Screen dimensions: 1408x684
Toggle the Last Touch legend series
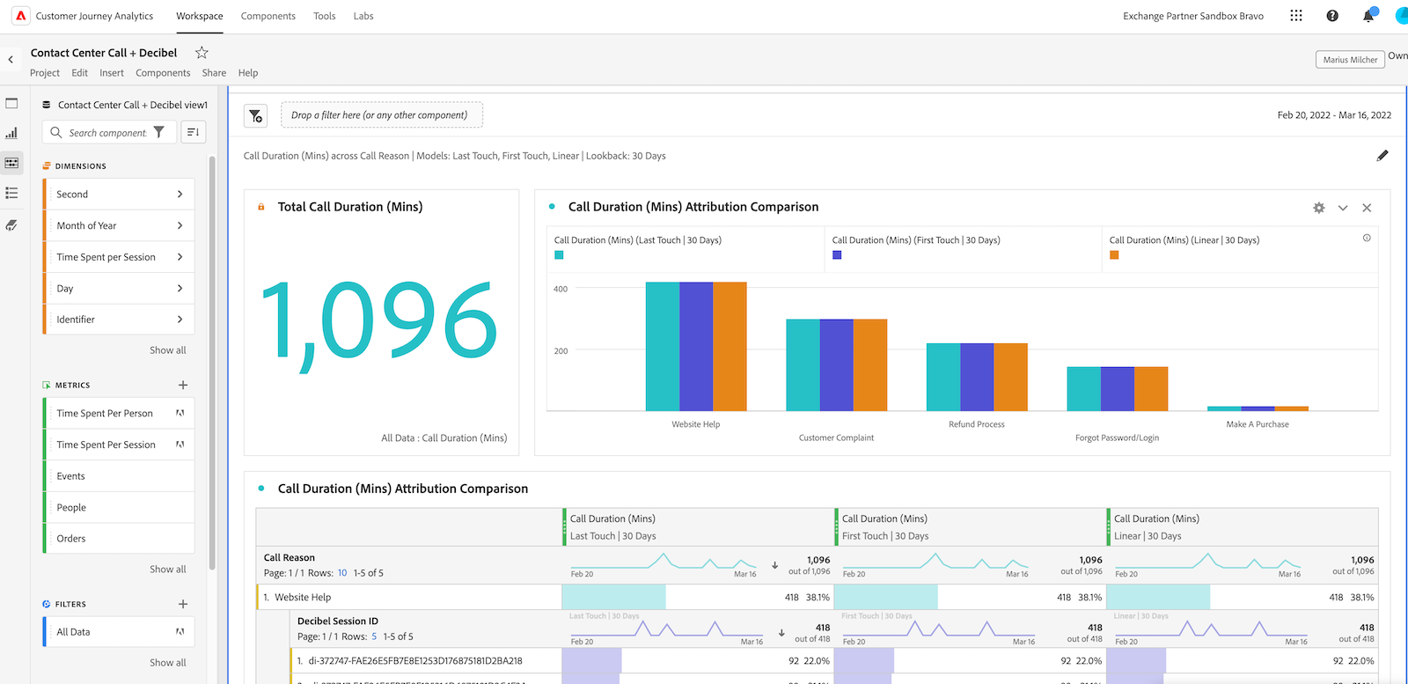tap(559, 255)
